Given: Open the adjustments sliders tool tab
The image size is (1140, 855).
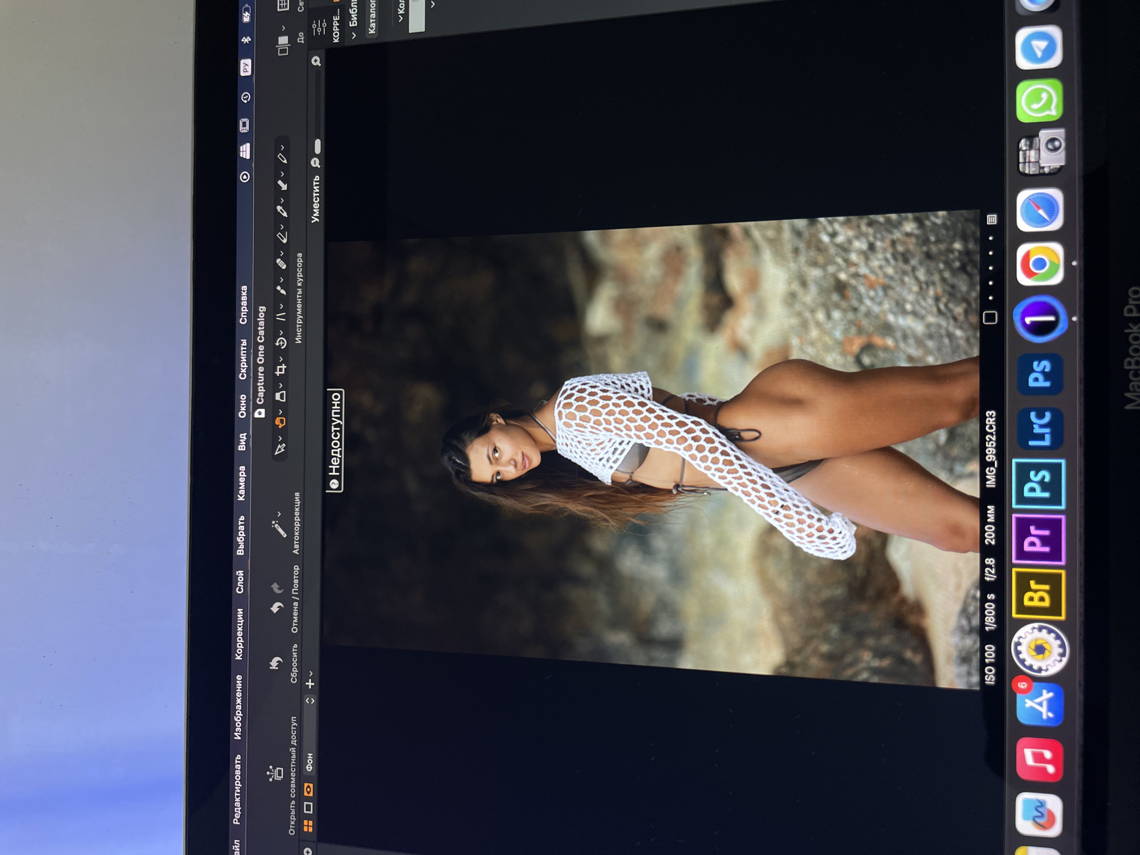Looking at the screenshot, I should [319, 26].
